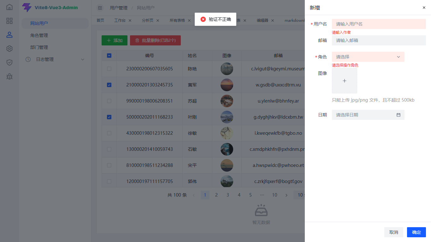The width and height of the screenshot is (431, 242).
Task: Close the 分析页 tab
Action: 158,21
